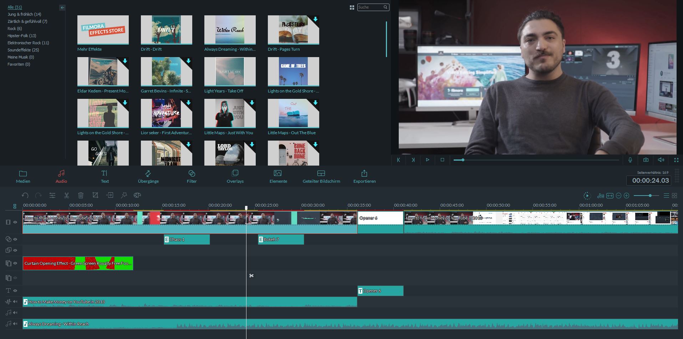Viewport: 683px width, 339px height.
Task: Switch to list track view icon
Action: coord(666,196)
